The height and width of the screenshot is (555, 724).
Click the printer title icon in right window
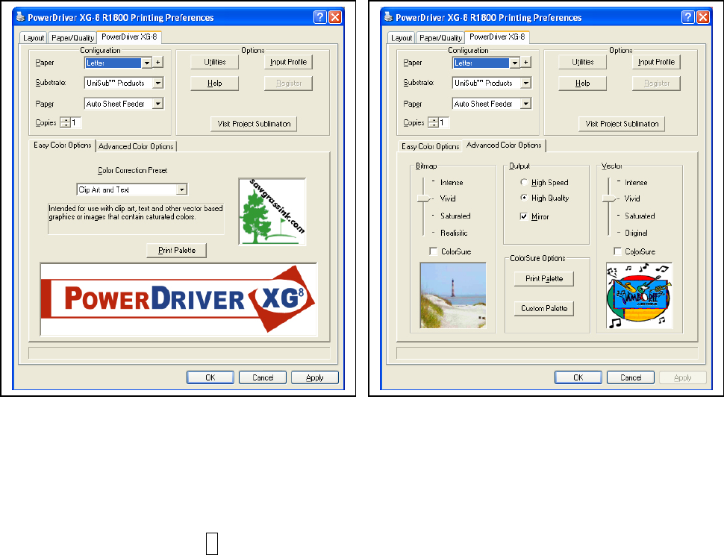coord(388,17)
